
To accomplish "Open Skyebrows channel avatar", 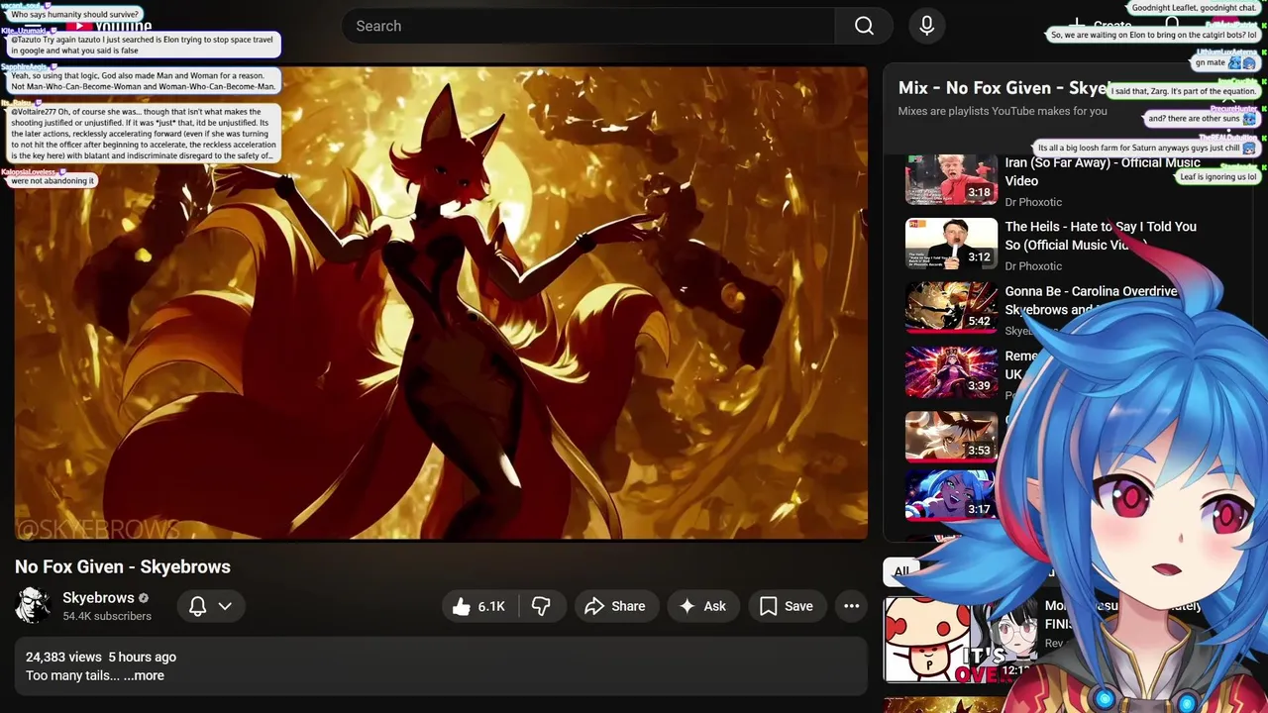I will (x=33, y=605).
